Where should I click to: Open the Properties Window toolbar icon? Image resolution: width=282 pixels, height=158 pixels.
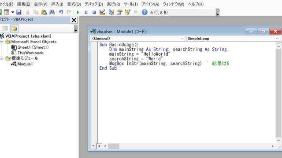tap(119, 12)
